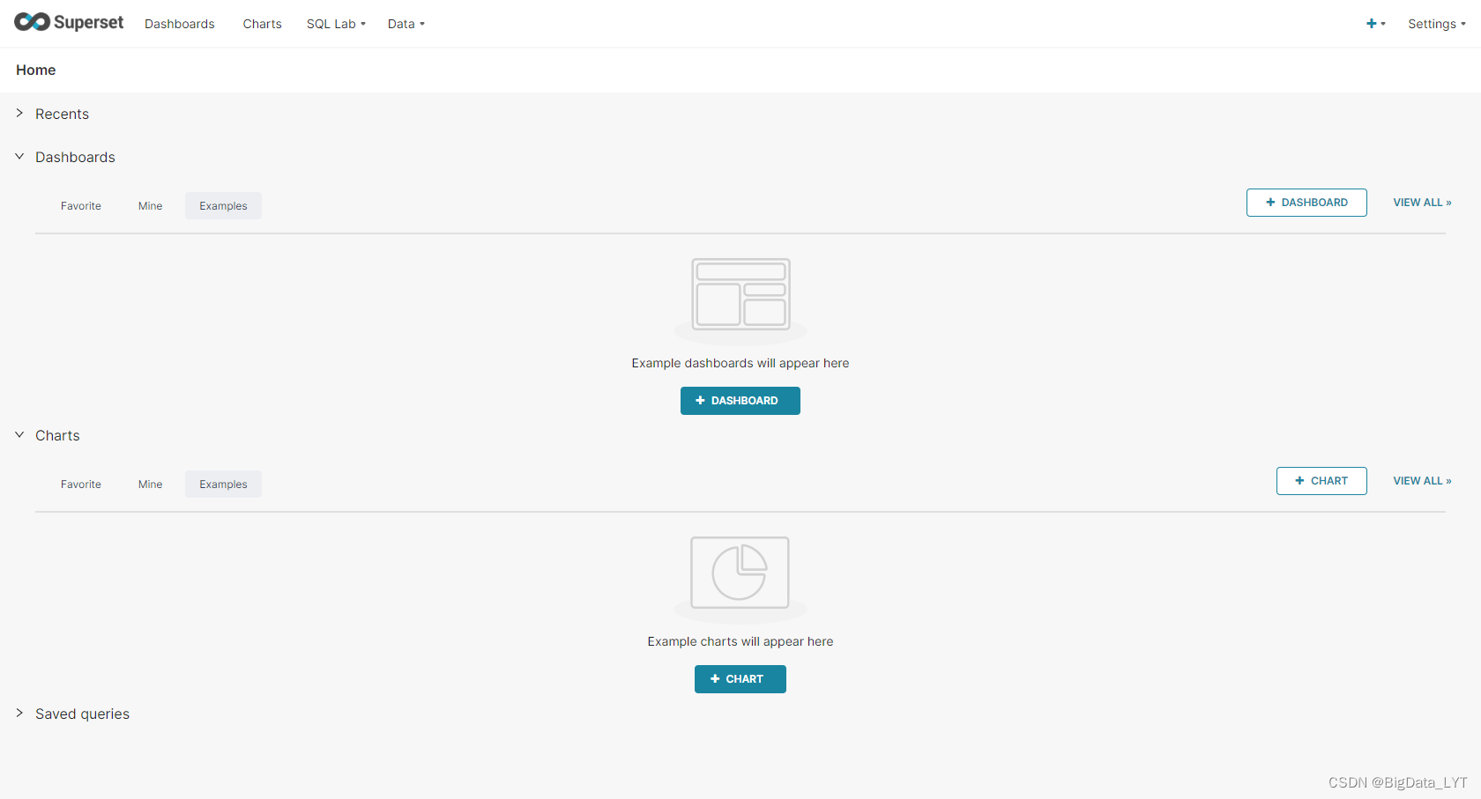This screenshot has height=799, width=1481.
Task: Switch to Mine tab in Dashboards section
Action: click(x=150, y=205)
